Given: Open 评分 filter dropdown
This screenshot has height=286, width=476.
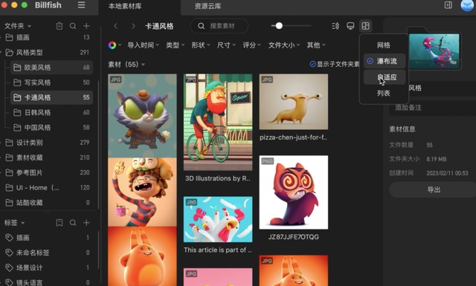Looking at the screenshot, I should point(251,45).
